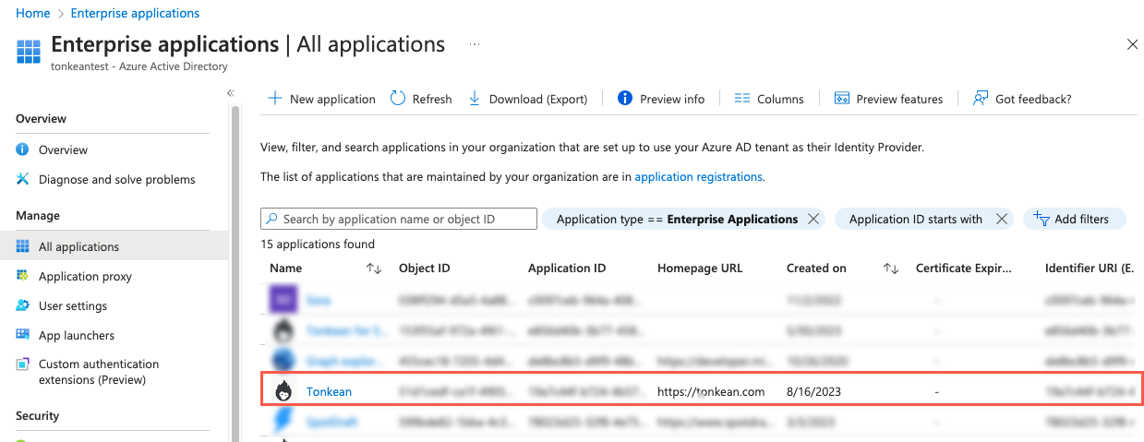The height and width of the screenshot is (442, 1144).
Task: Remove the Application type filter
Action: coord(813,220)
